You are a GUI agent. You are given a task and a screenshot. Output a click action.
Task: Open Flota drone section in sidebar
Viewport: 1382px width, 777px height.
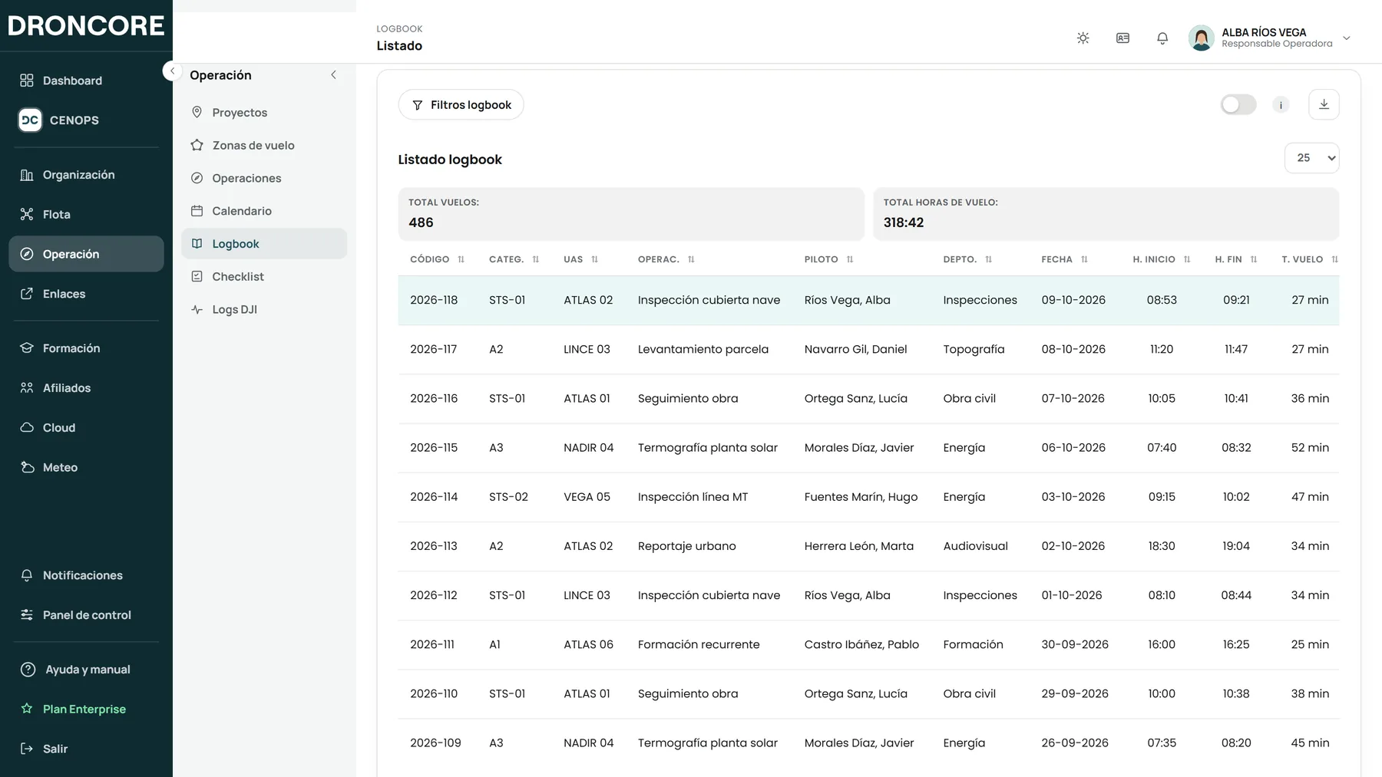tap(86, 214)
